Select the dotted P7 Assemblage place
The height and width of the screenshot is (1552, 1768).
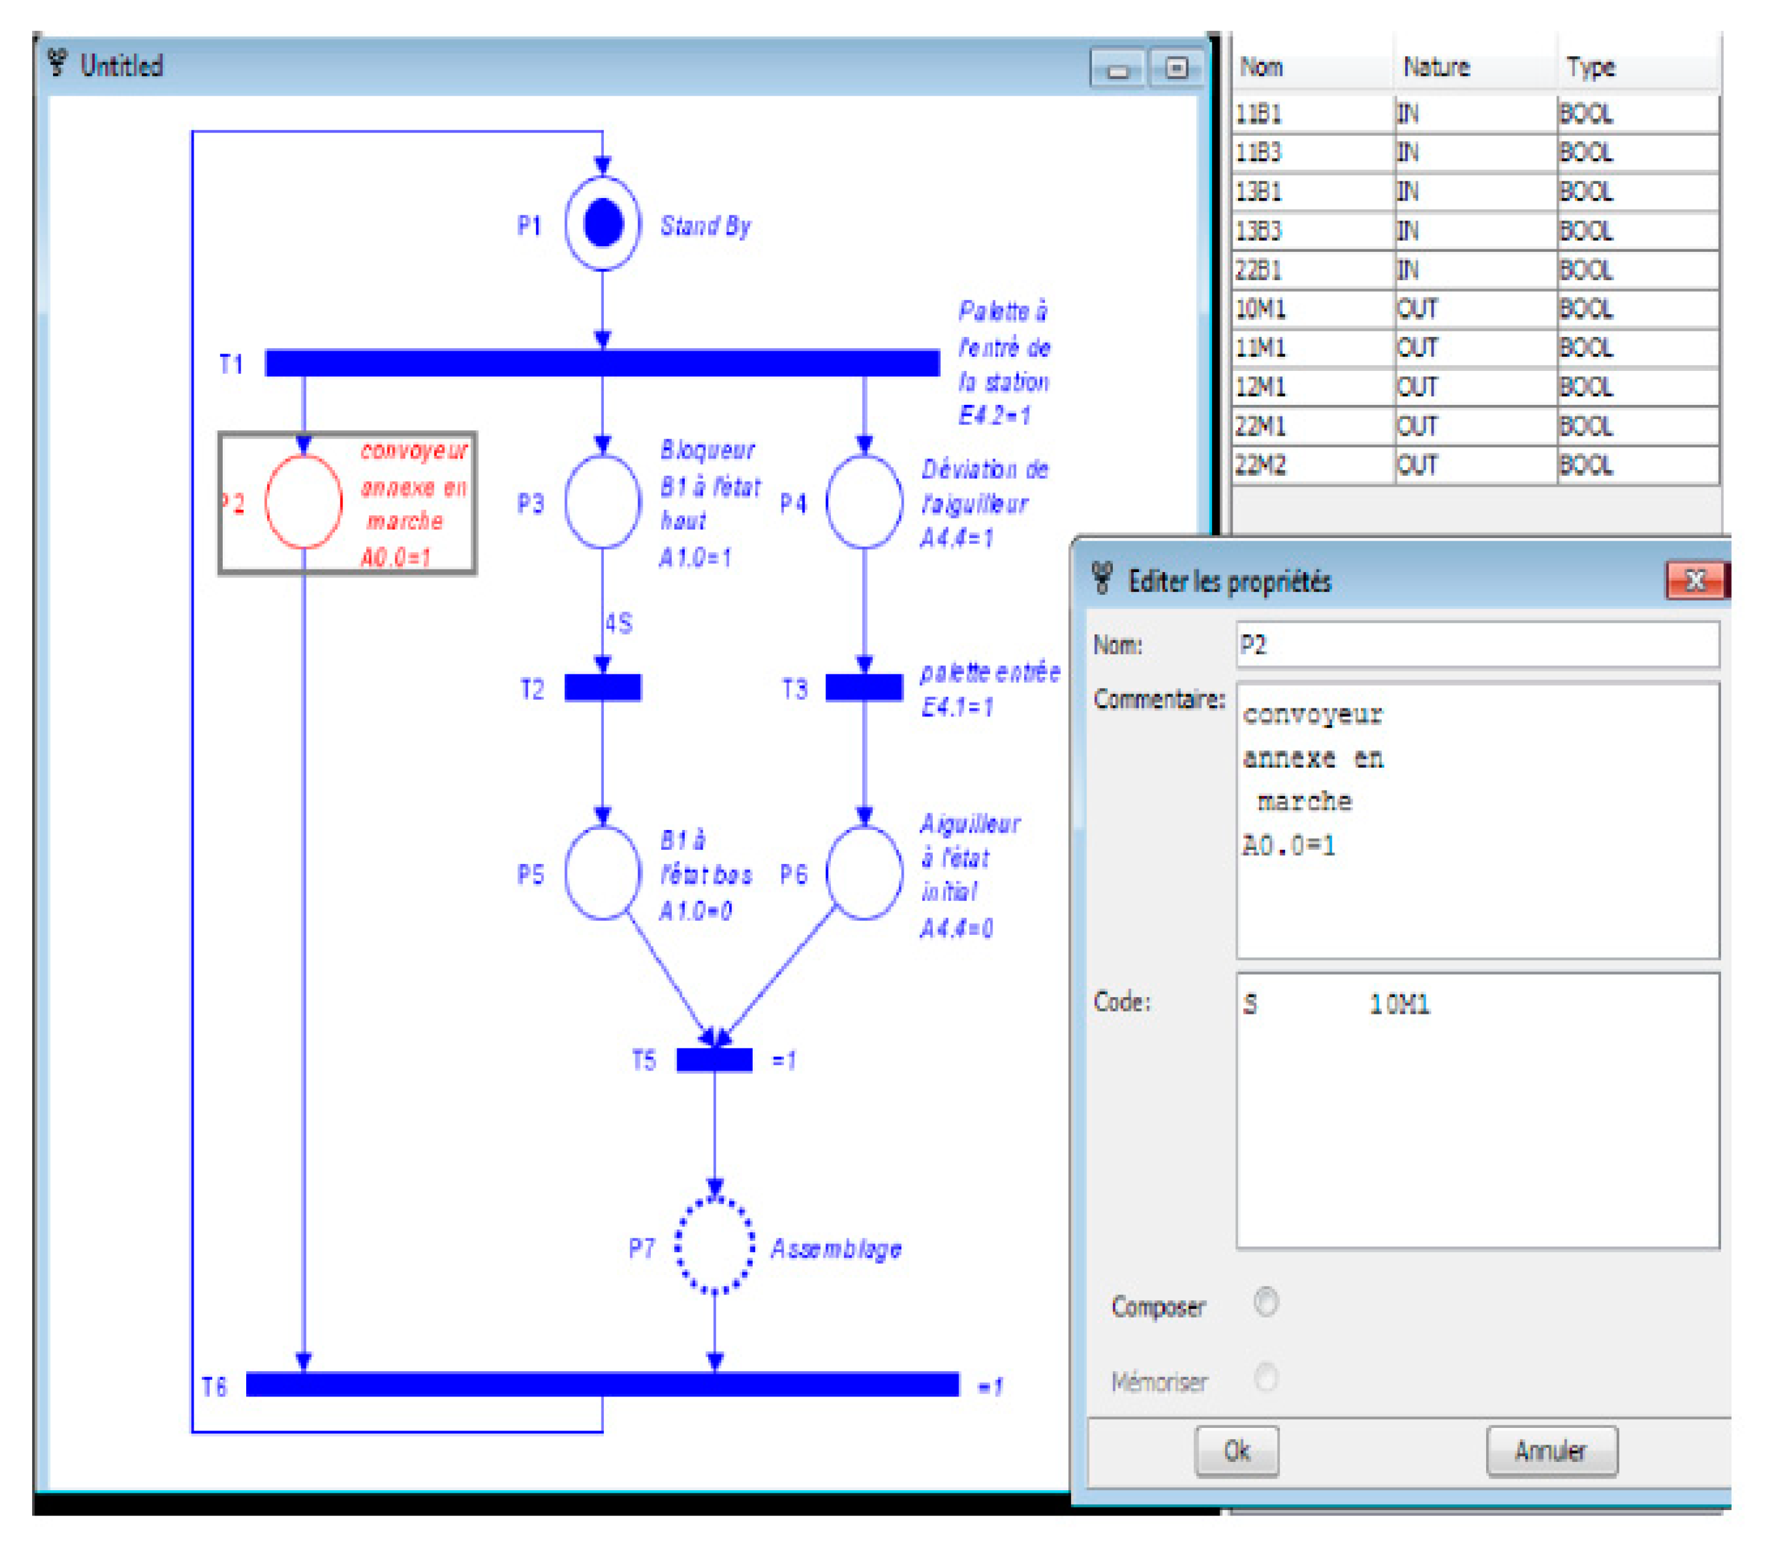[714, 1246]
